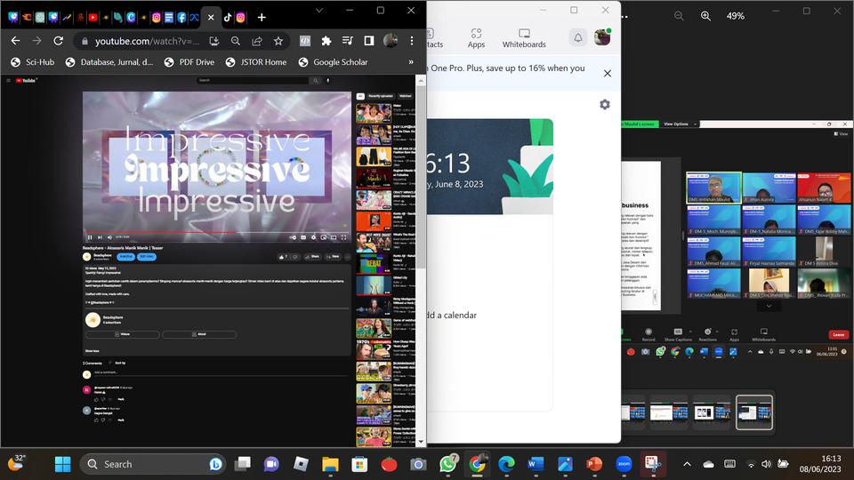This screenshot has width=854, height=480.
Task: Click the YouTube video progress bar
Action: point(217,232)
